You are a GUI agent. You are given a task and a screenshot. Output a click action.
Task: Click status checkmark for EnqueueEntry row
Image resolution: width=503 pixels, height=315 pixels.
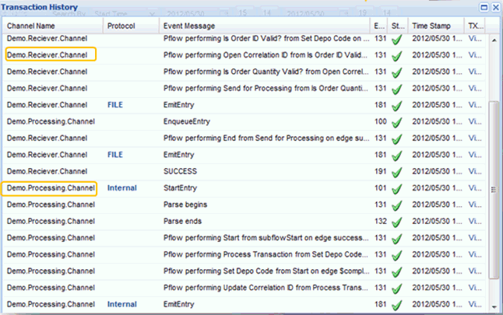[397, 122]
